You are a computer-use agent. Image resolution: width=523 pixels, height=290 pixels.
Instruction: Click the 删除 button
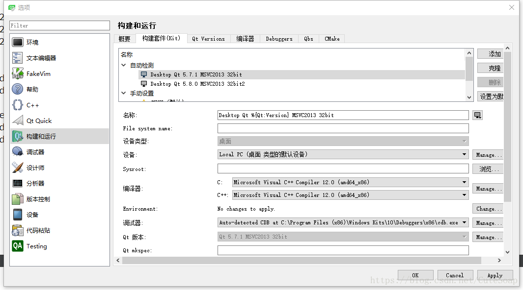pos(490,82)
